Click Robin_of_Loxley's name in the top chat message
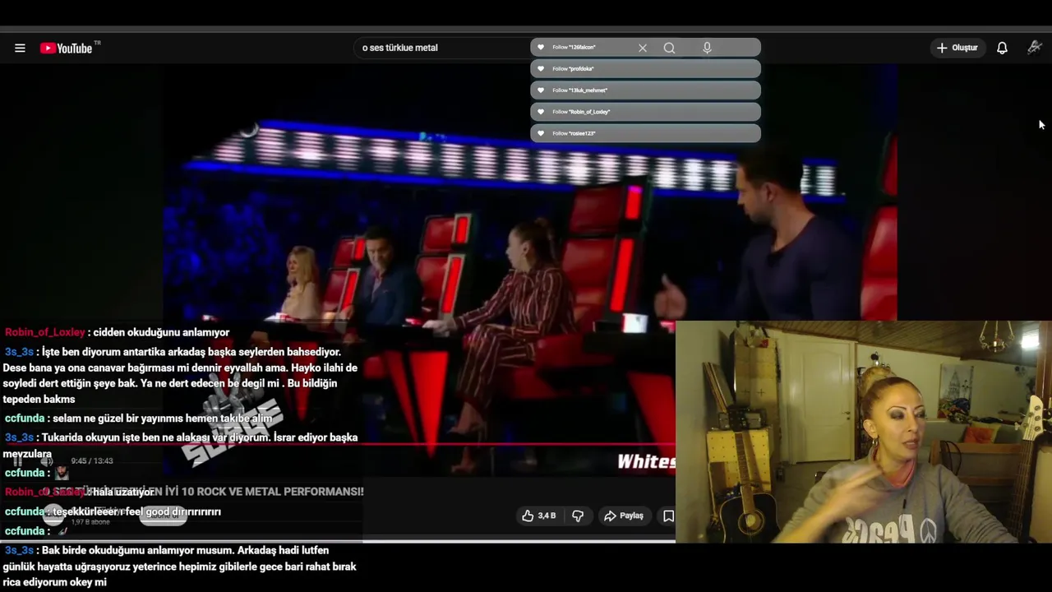The height and width of the screenshot is (592, 1052). [x=45, y=332]
